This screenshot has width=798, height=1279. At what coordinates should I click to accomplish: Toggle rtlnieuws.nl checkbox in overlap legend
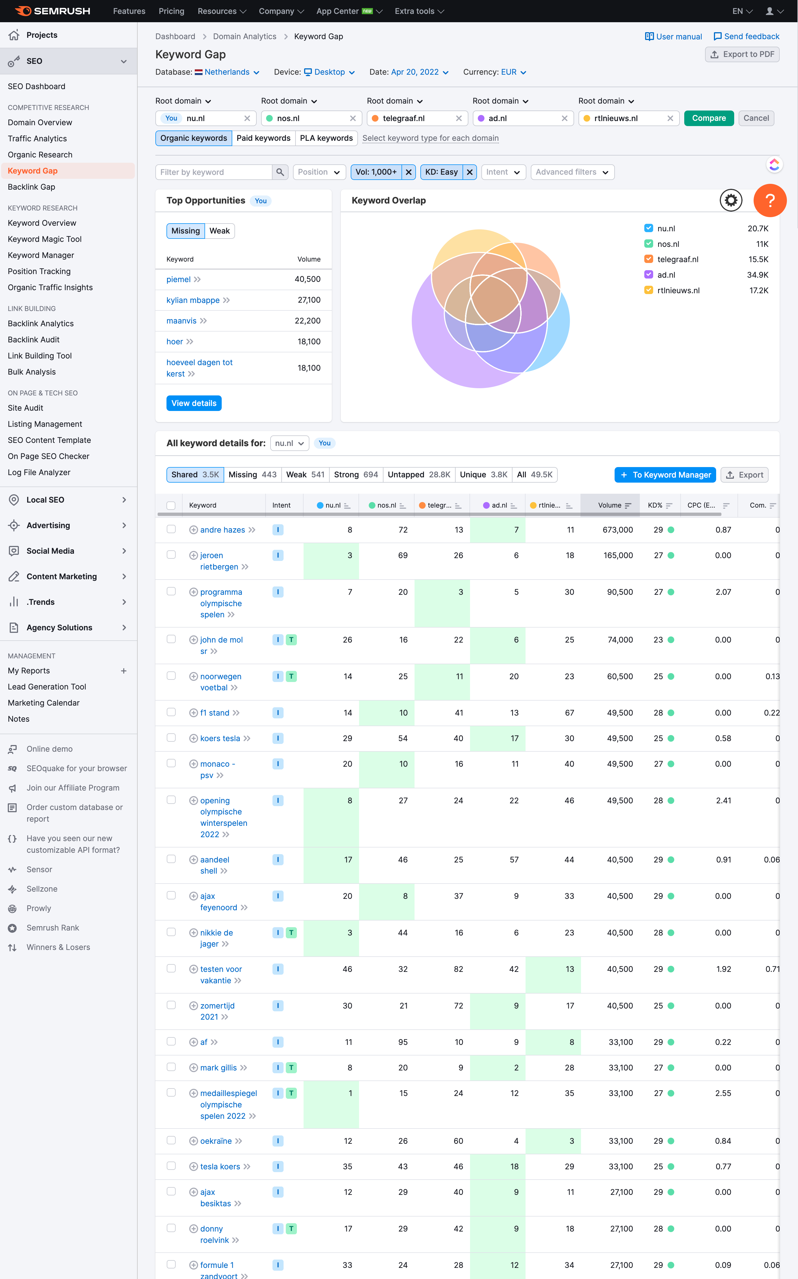[649, 290]
